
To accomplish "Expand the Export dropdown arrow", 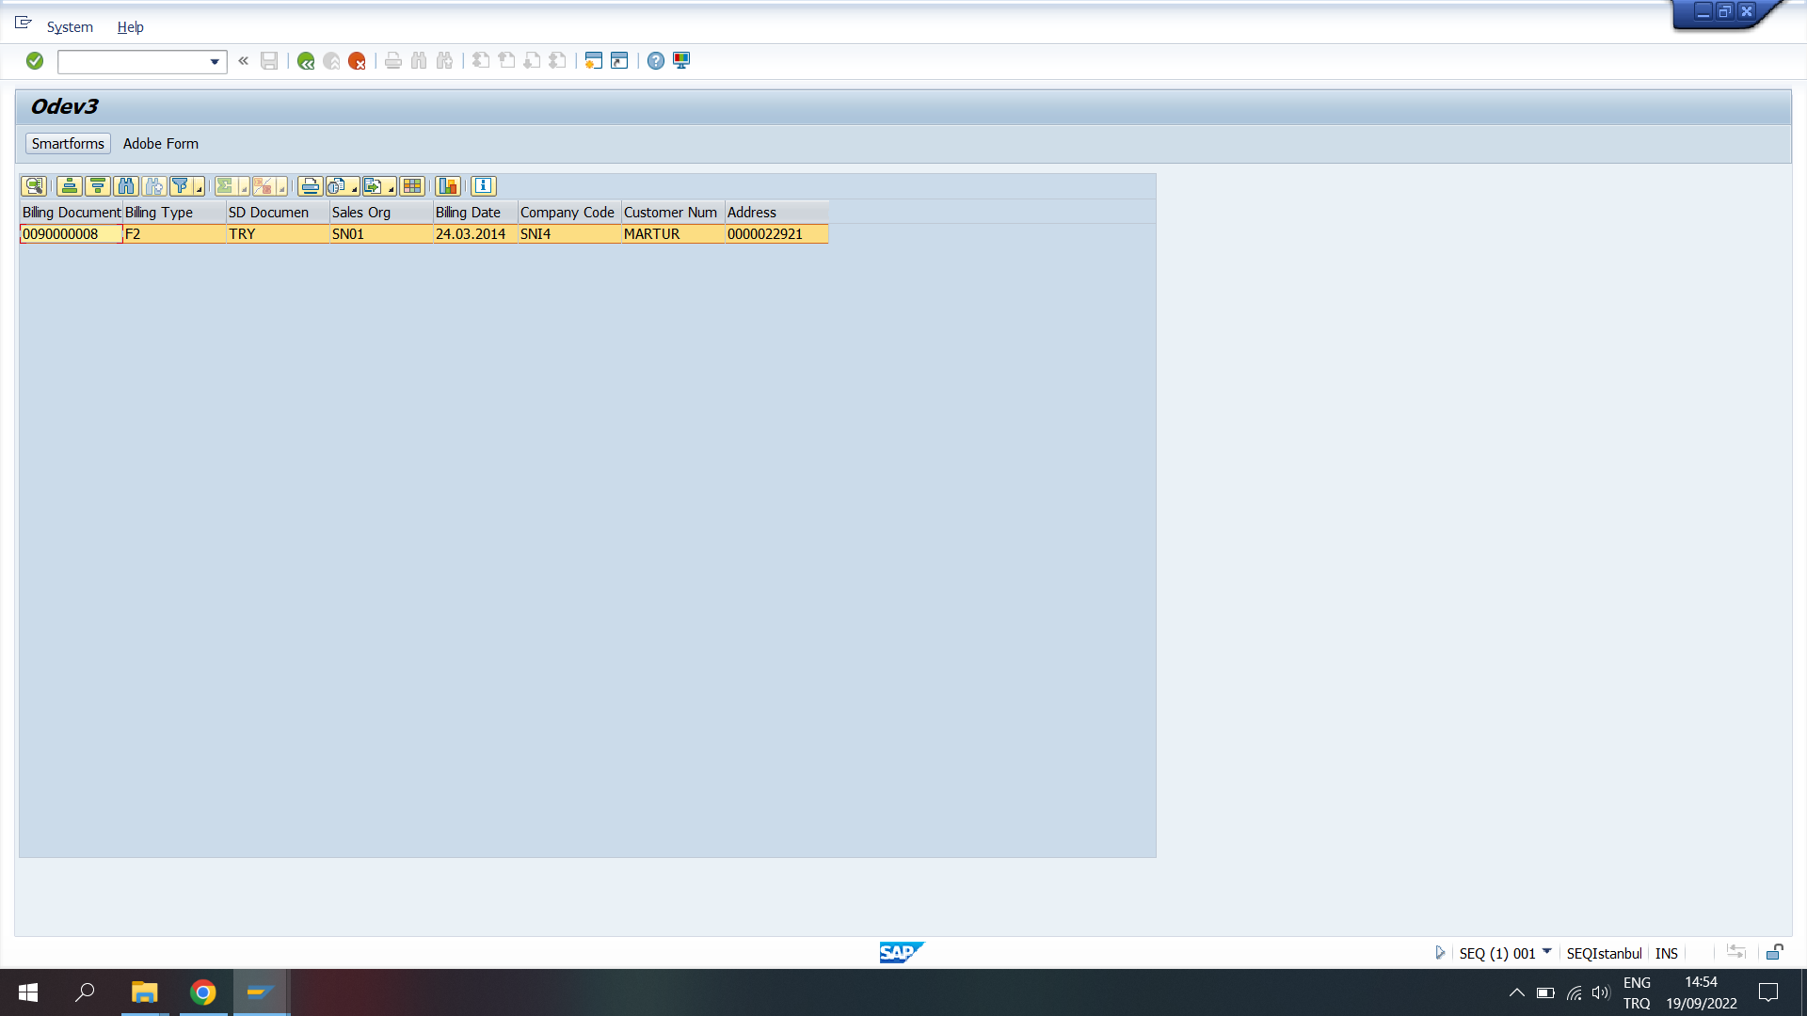I will pos(391,189).
